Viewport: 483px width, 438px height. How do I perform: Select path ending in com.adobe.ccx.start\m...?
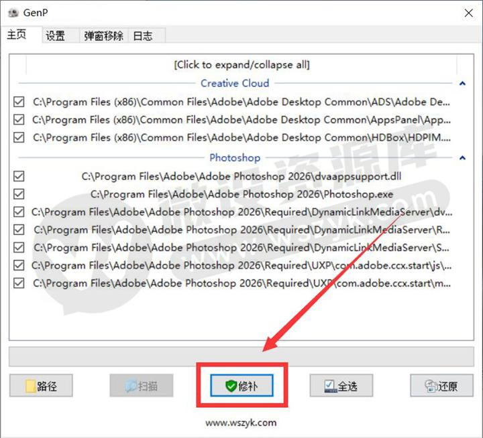241,283
